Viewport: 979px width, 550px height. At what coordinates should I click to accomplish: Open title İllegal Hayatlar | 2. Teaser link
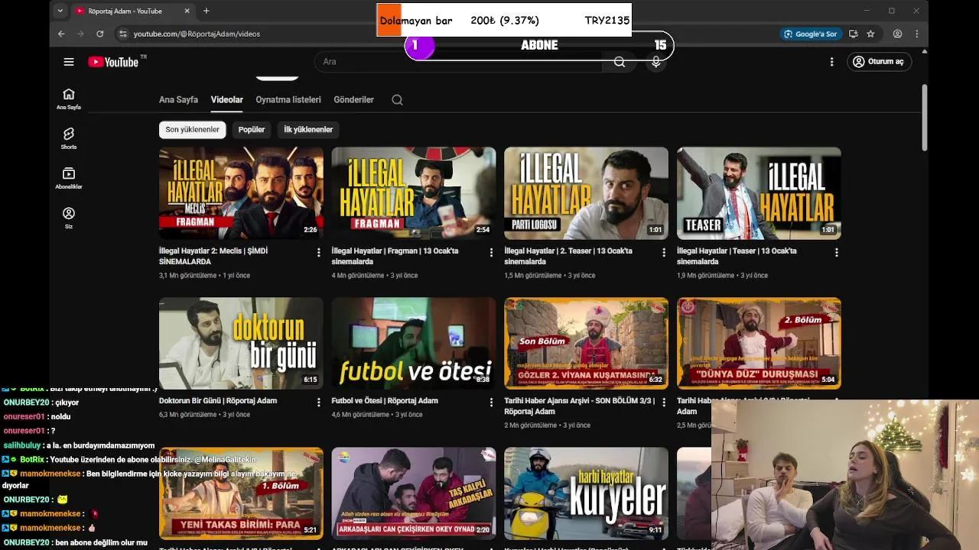click(x=568, y=256)
